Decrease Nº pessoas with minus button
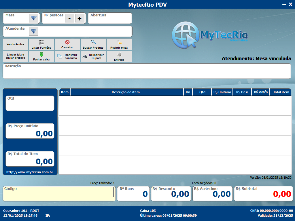This screenshot has height=221, width=295. [x=69, y=18]
